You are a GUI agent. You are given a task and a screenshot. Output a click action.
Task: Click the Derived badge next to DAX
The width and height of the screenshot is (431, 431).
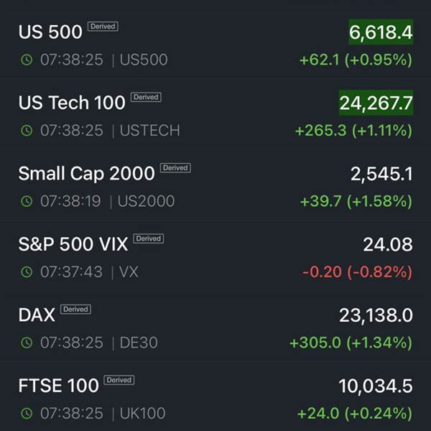pos(75,309)
